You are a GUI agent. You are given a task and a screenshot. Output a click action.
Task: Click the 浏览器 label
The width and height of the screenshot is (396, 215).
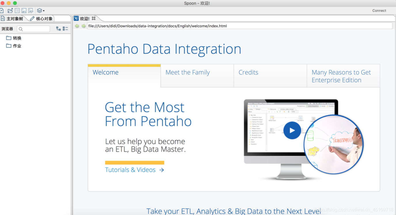7,29
